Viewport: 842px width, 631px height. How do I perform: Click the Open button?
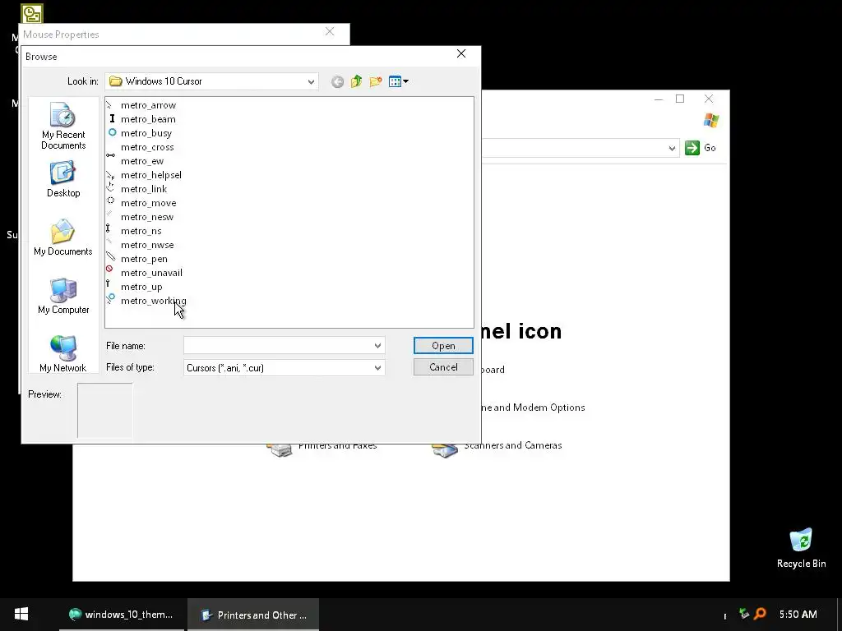443,346
